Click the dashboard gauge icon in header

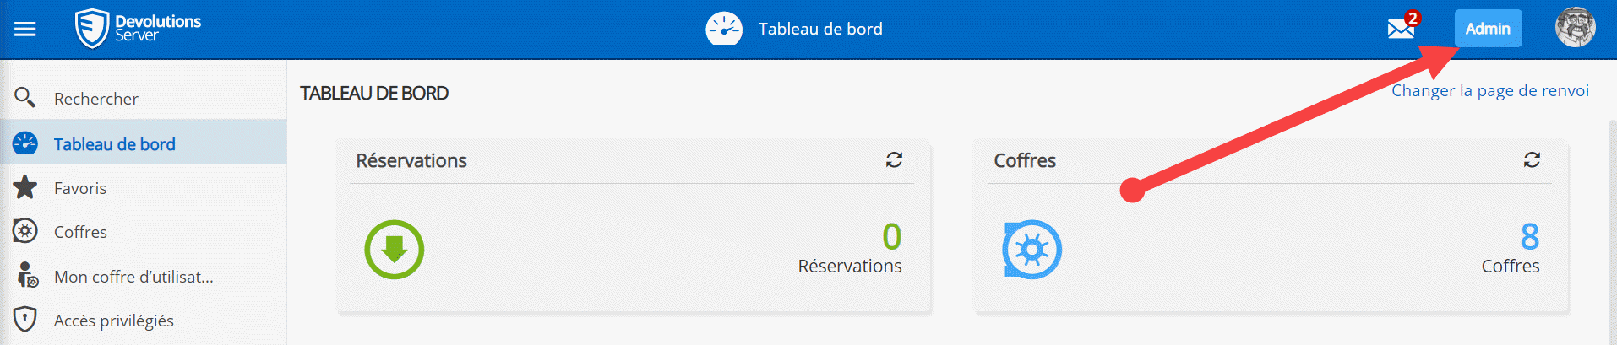(x=724, y=29)
